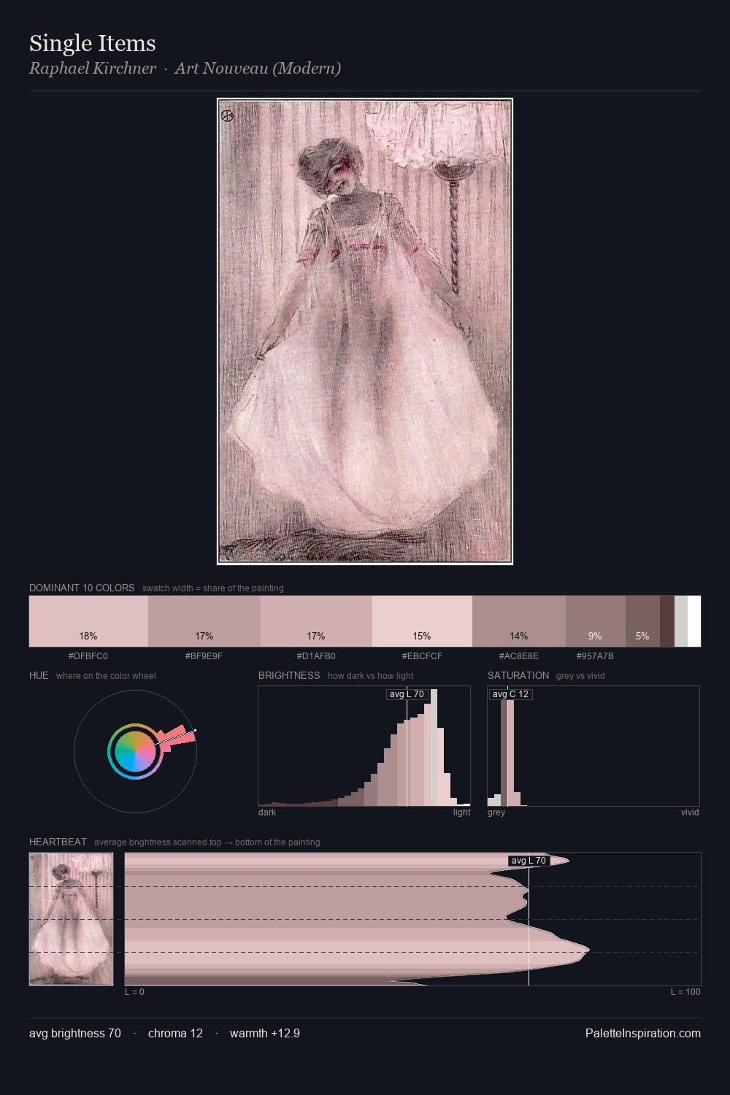Click the Single Items title
The image size is (730, 1095).
(x=93, y=44)
